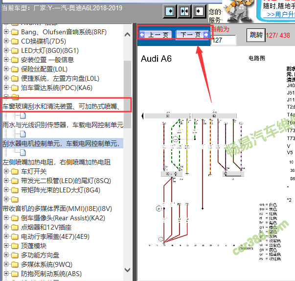Image resolution: width=295 pixels, height=281 pixels.
Task: Expand the 泊车雷达系统(PDC)(KA6) node
Action: click(6, 88)
